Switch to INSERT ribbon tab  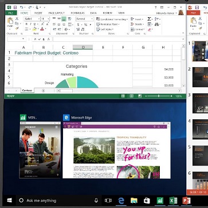pos(38,13)
